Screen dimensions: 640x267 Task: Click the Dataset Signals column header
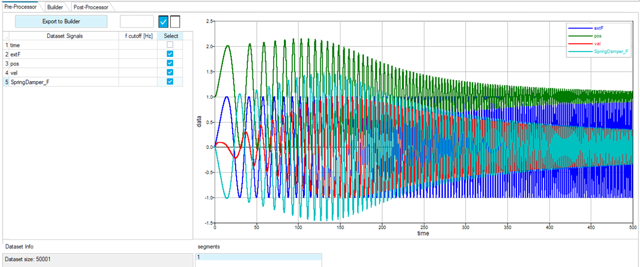[x=64, y=36]
